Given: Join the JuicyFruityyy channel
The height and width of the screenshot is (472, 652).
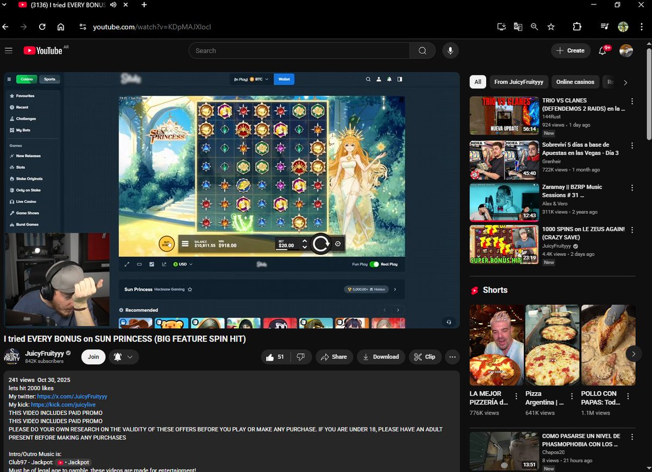Looking at the screenshot, I should (93, 357).
